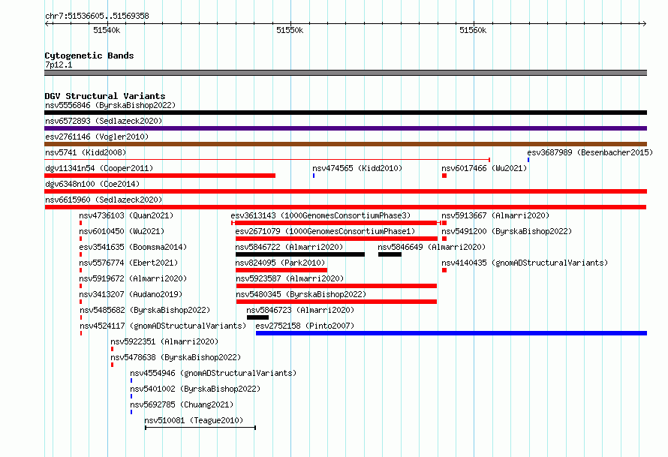Click nsv5741 (Kidd2008) variant label

click(86, 152)
